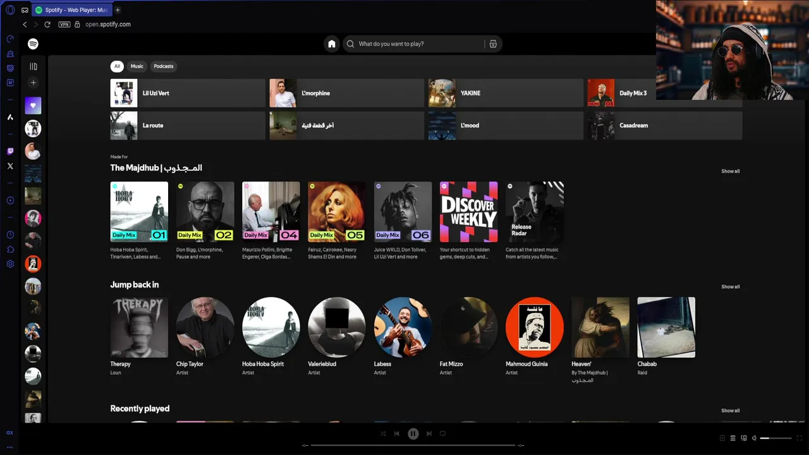The image size is (809, 455).
Task: Expand Your Library panel
Action: 33,66
